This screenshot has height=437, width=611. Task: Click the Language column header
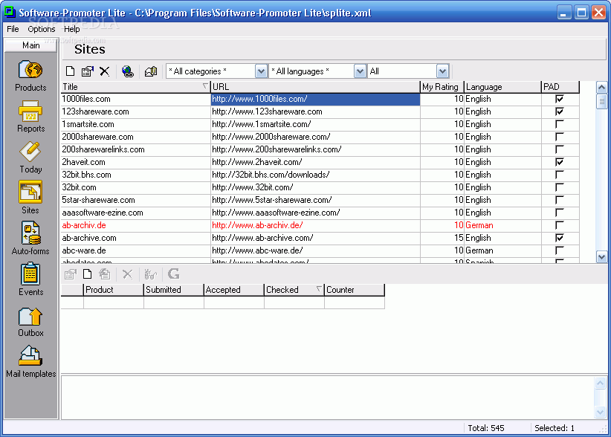(x=502, y=87)
